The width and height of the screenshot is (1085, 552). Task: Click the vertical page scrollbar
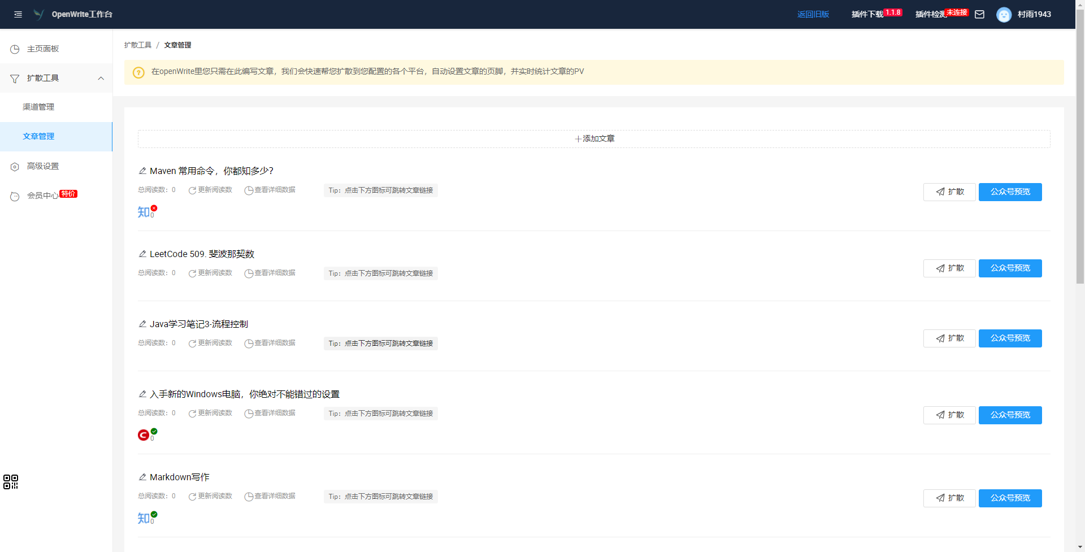(1080, 169)
